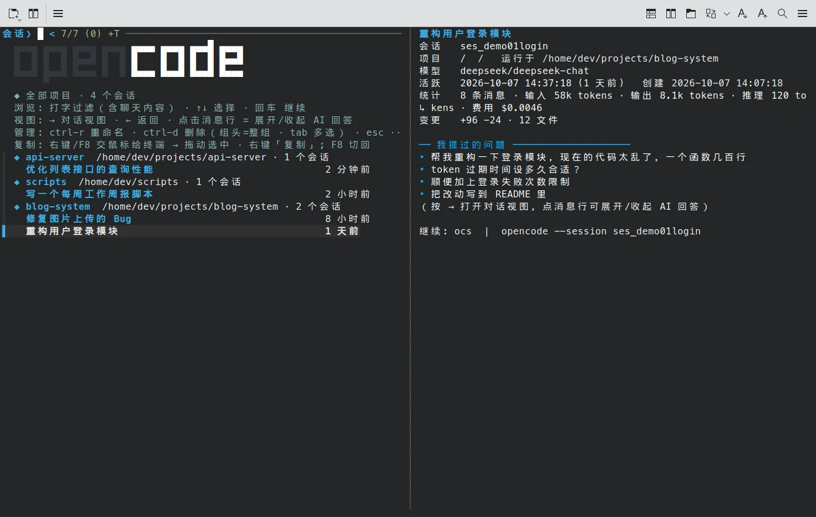Open a new tab with the top-left button
816x517 pixels.
(x=14, y=14)
